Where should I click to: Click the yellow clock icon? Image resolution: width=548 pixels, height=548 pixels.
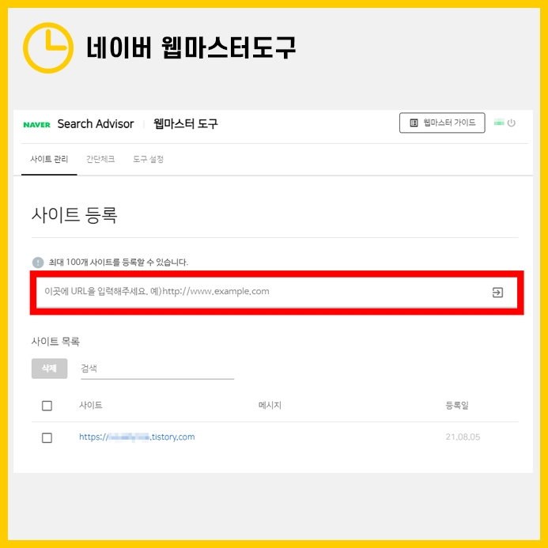(48, 48)
